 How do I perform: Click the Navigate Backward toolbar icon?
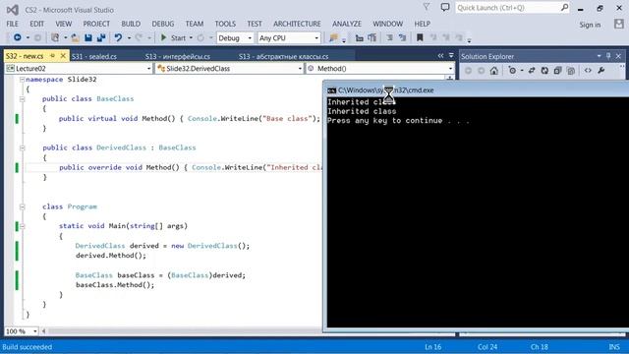[18, 37]
